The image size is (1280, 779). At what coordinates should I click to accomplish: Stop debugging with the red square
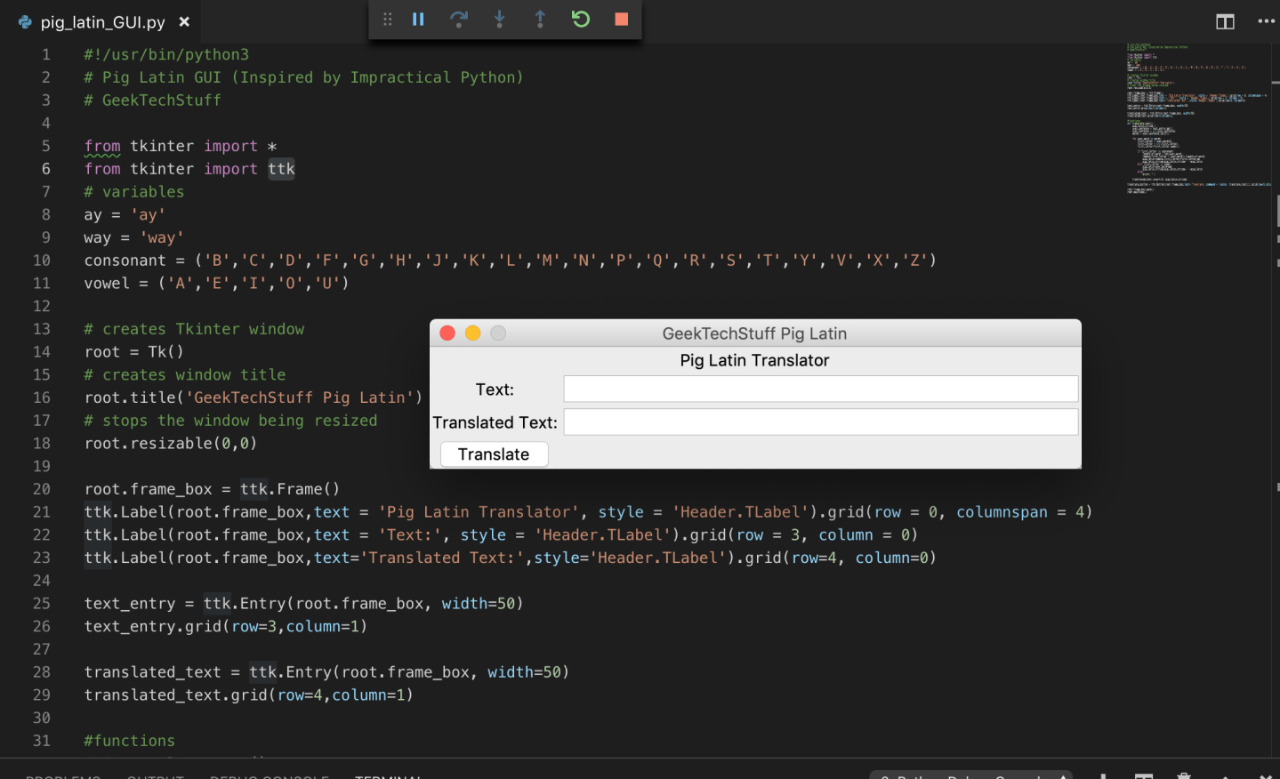click(622, 19)
